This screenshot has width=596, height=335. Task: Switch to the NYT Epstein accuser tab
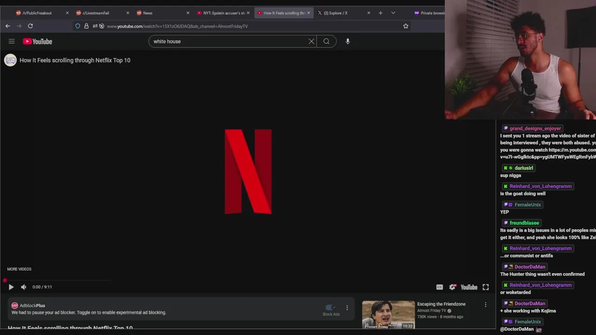click(x=224, y=13)
